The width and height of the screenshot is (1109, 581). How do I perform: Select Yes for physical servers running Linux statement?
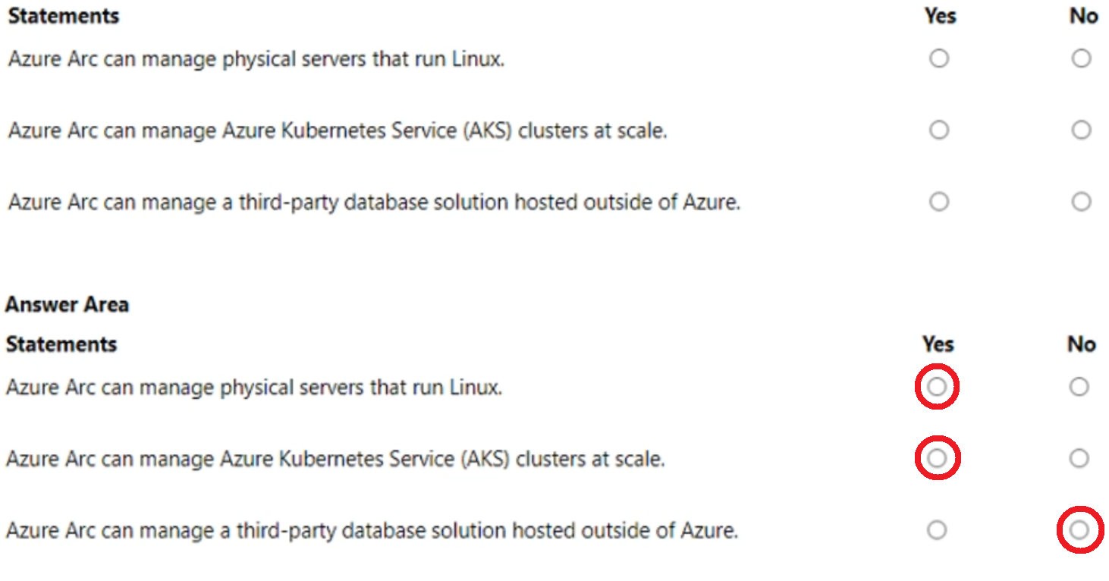938,58
